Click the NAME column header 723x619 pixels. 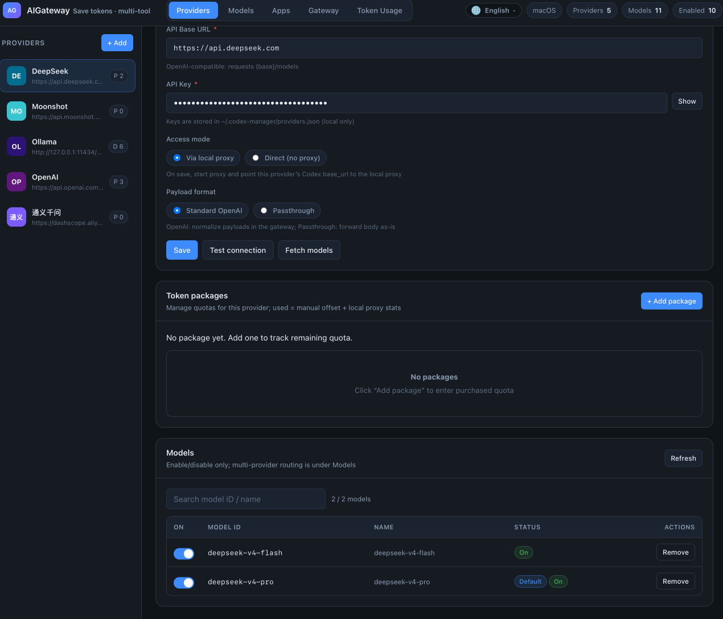point(384,527)
